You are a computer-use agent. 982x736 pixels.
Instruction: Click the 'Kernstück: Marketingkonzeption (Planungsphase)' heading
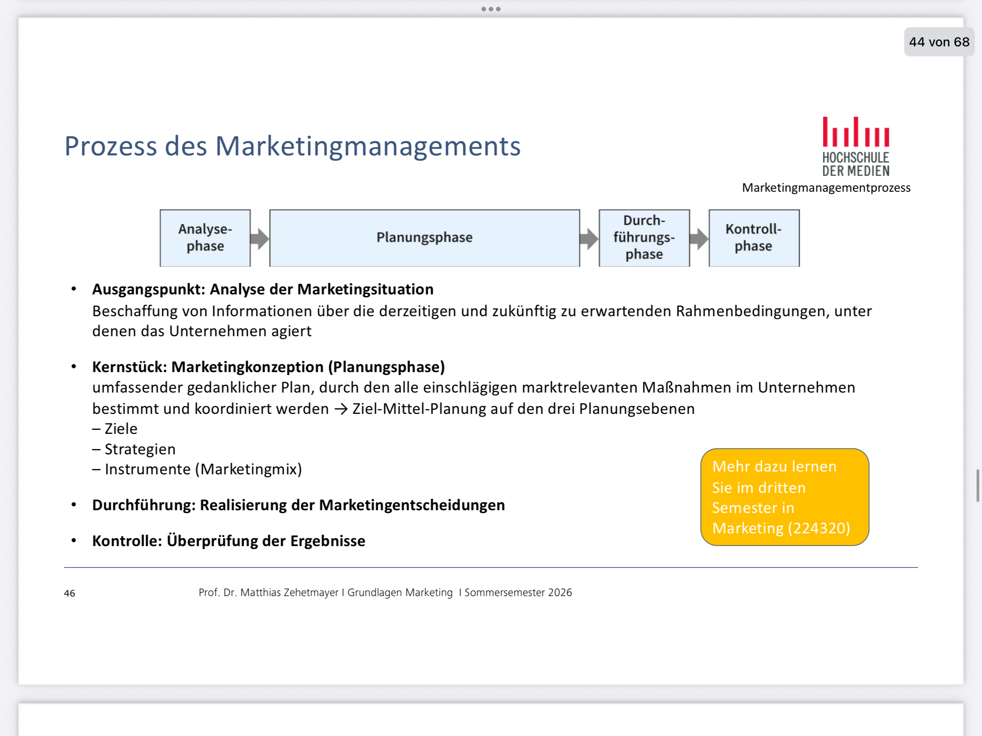268,367
